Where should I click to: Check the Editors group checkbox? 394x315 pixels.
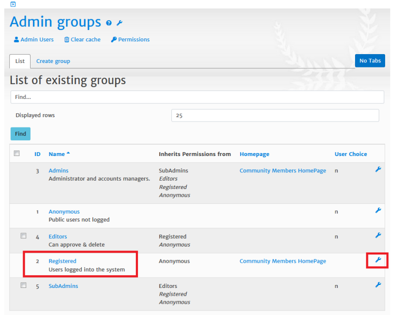(23, 236)
